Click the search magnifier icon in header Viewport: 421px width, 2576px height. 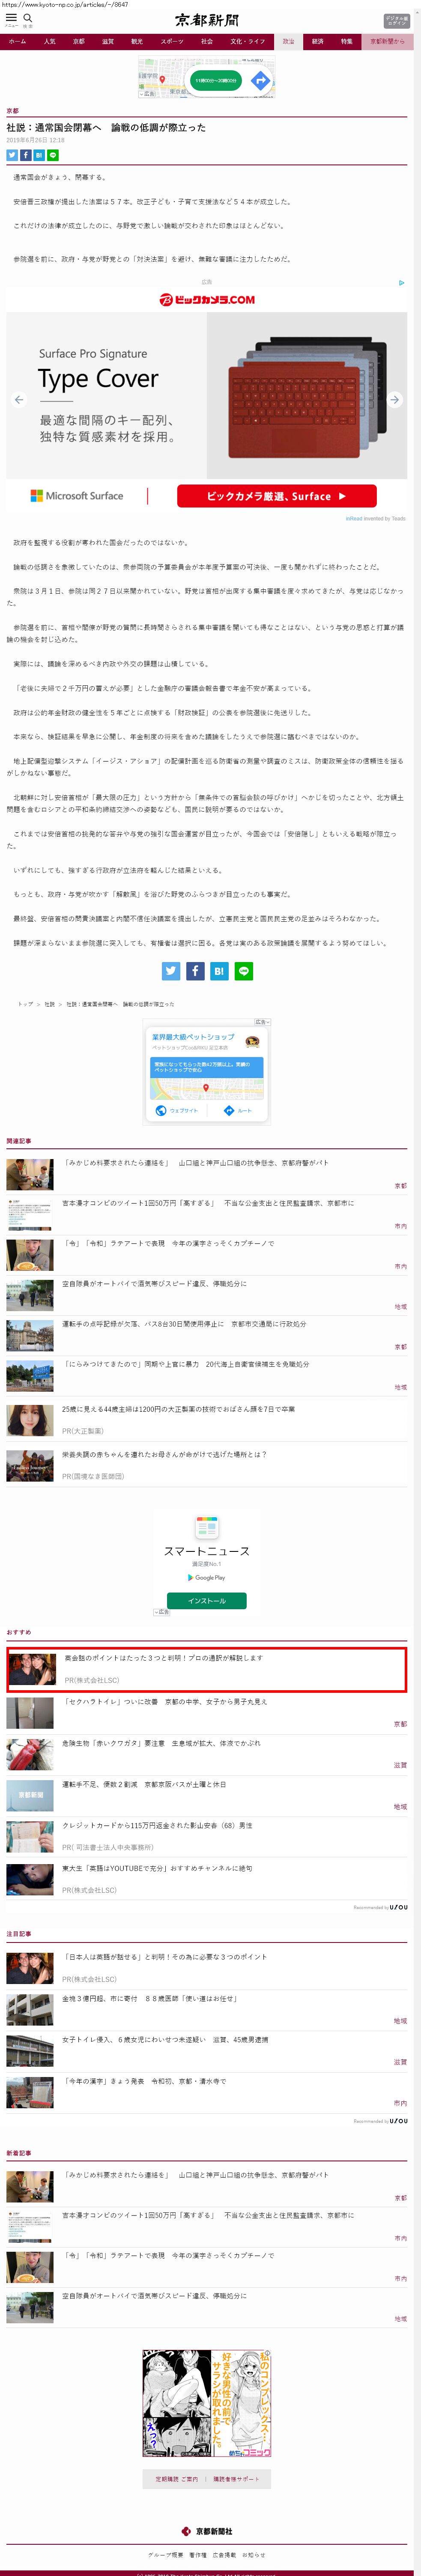28,18
